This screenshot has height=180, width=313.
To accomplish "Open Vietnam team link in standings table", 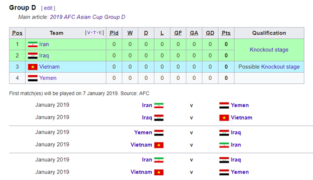I will click(49, 67).
